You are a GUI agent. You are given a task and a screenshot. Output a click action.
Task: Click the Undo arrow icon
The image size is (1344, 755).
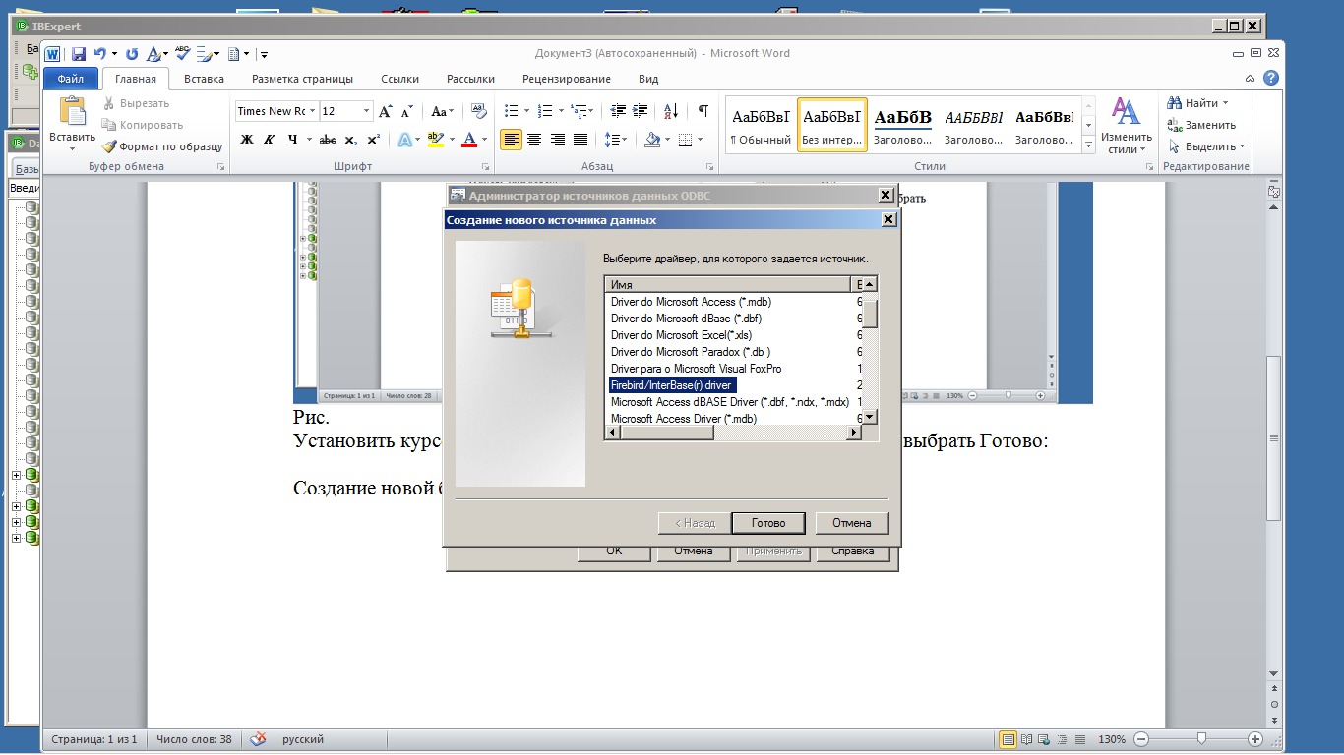coord(99,54)
